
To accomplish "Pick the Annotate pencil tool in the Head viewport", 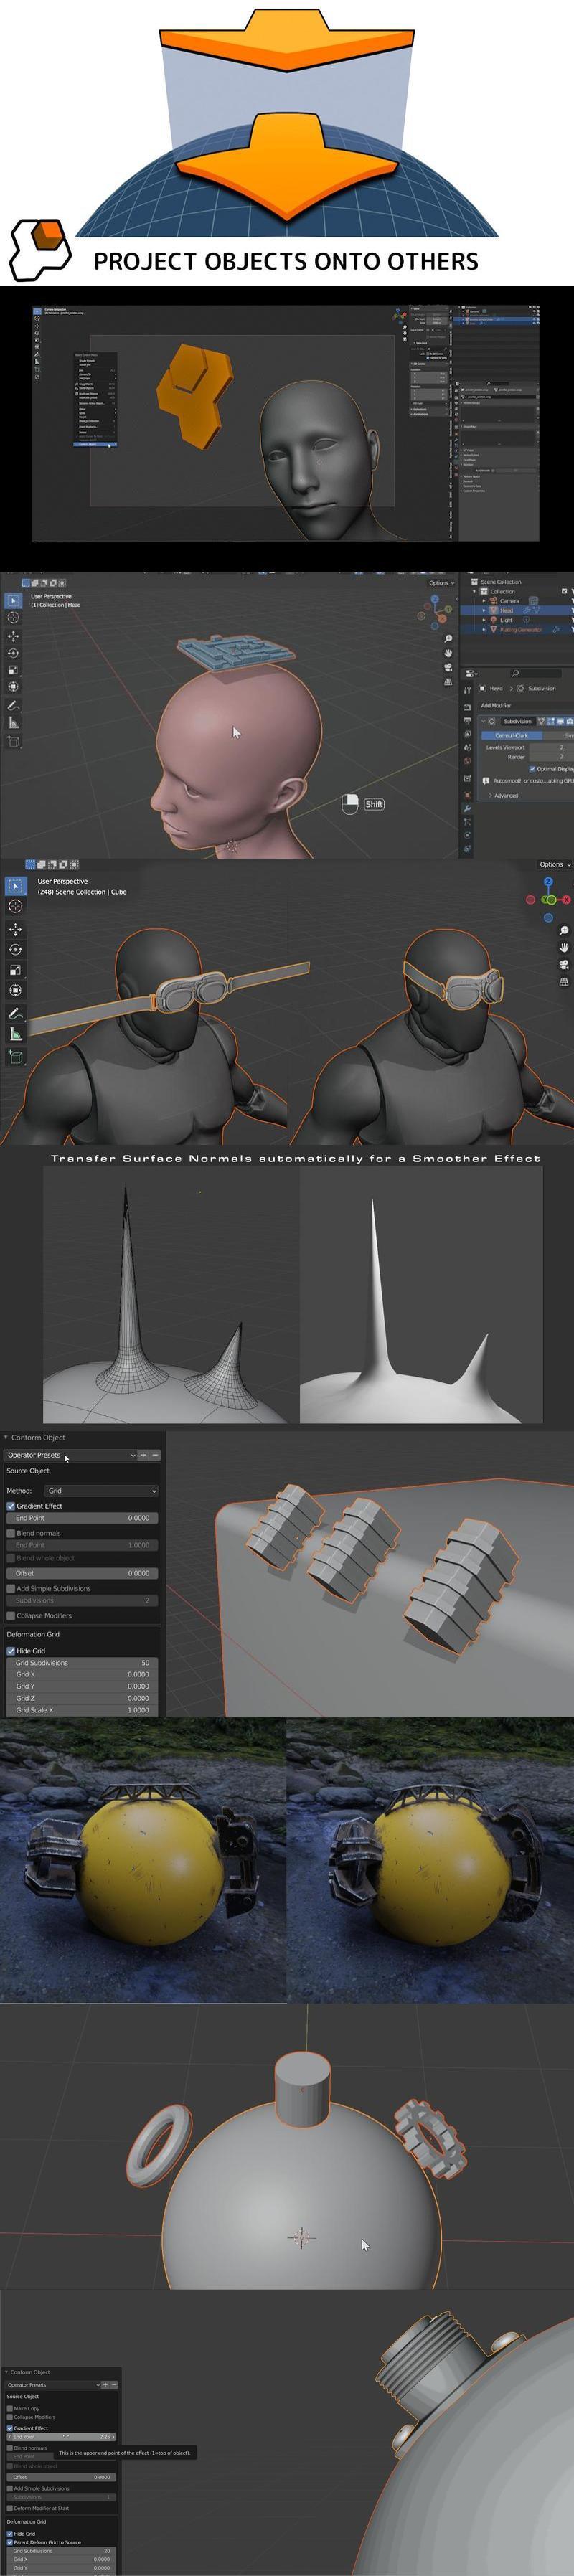I will 13,706.
